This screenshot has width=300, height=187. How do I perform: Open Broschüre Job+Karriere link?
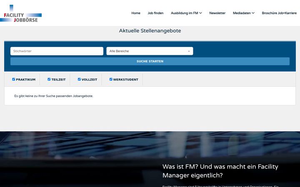click(x=279, y=13)
